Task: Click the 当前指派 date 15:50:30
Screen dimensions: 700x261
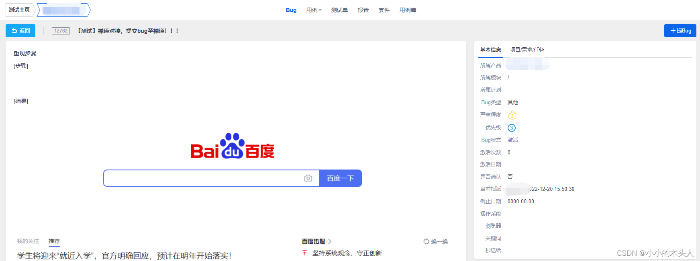Action: click(x=552, y=189)
